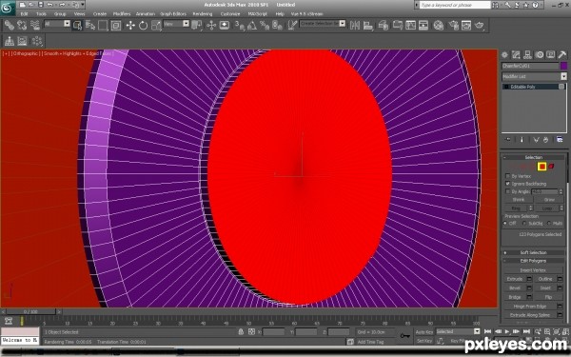Viewport: 571px width, 357px height.
Task: Uncheck the Ignore Backfacing checkbox
Action: [x=507, y=184]
